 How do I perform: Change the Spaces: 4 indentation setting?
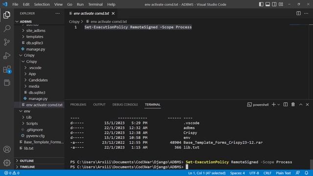coord(237,173)
